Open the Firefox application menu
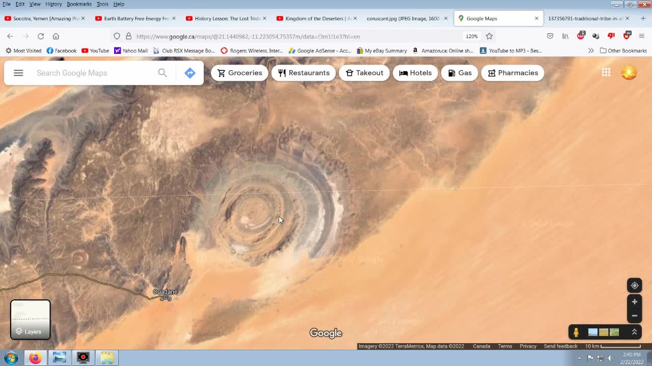This screenshot has height=366, width=652. (642, 36)
